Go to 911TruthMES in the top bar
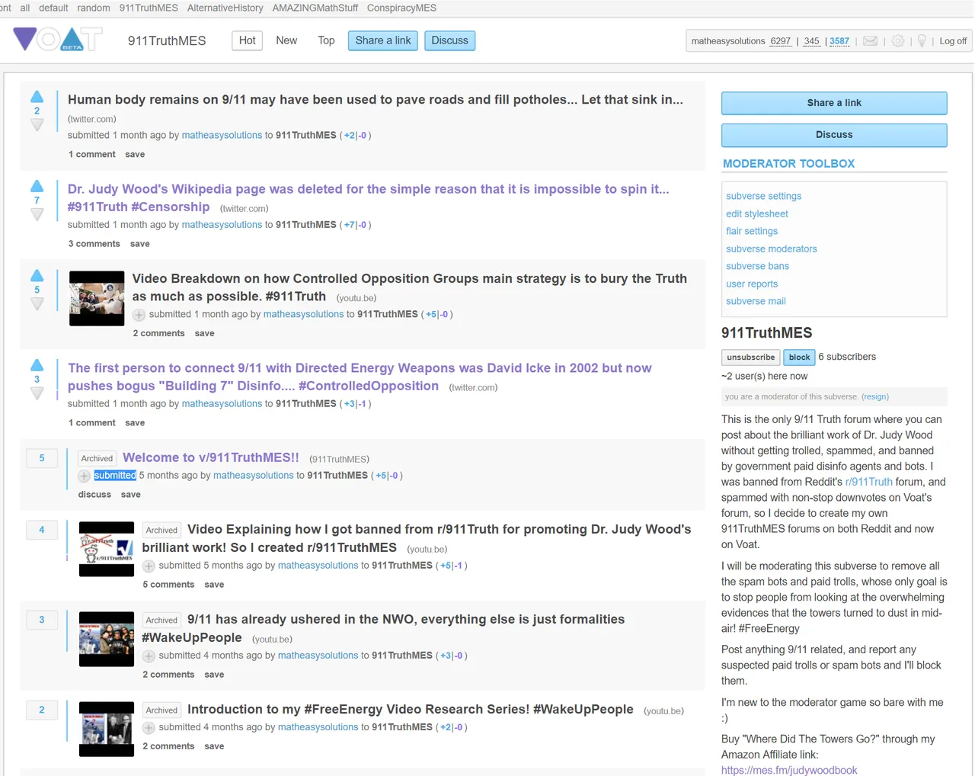The image size is (975, 776). pyautogui.click(x=149, y=8)
